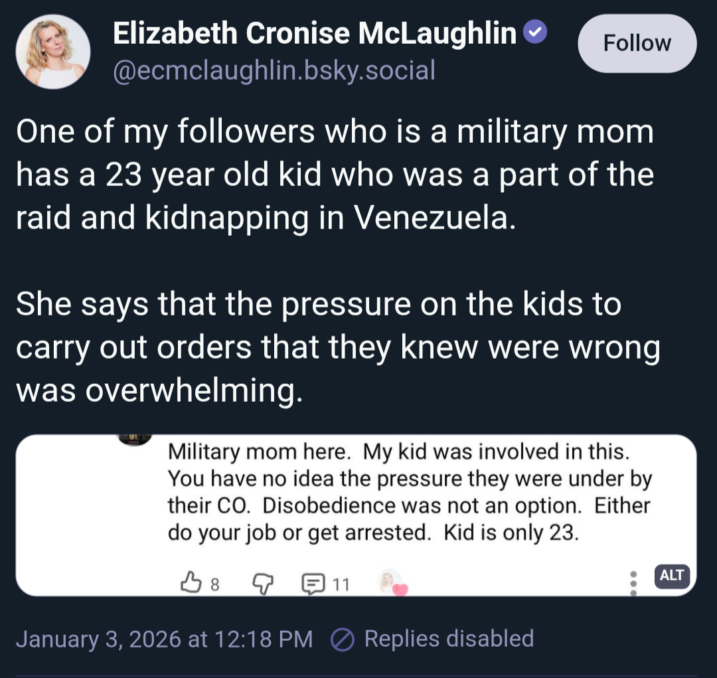Show the image ALT text badge

[x=672, y=576]
